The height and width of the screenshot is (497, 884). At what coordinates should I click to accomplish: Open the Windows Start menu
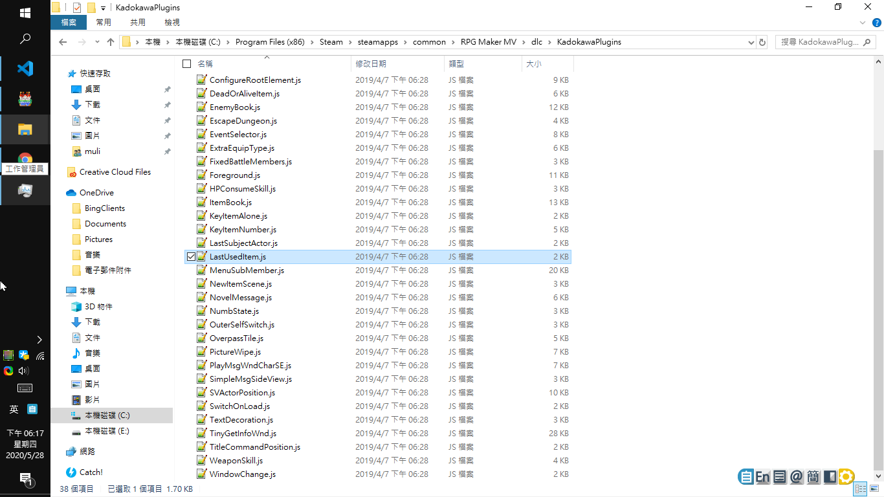25,12
